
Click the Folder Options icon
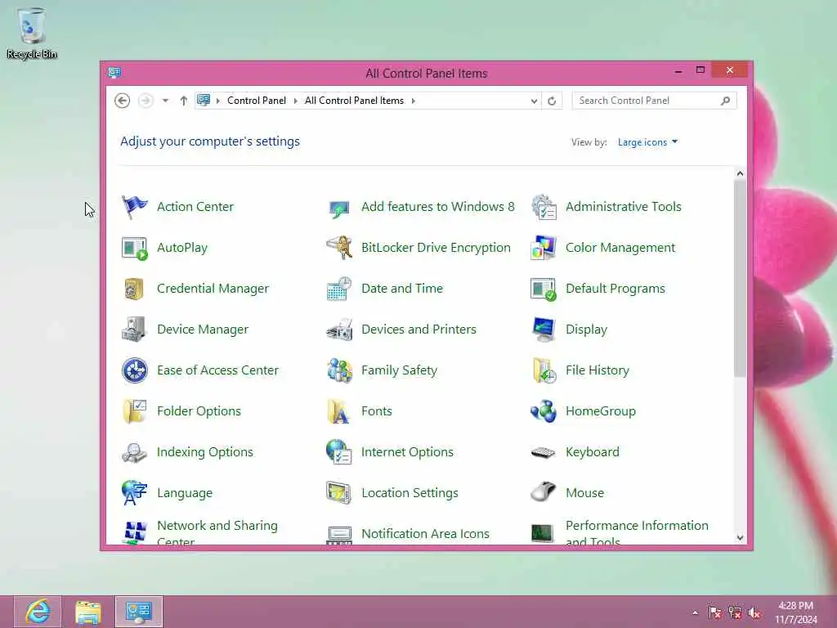[135, 411]
